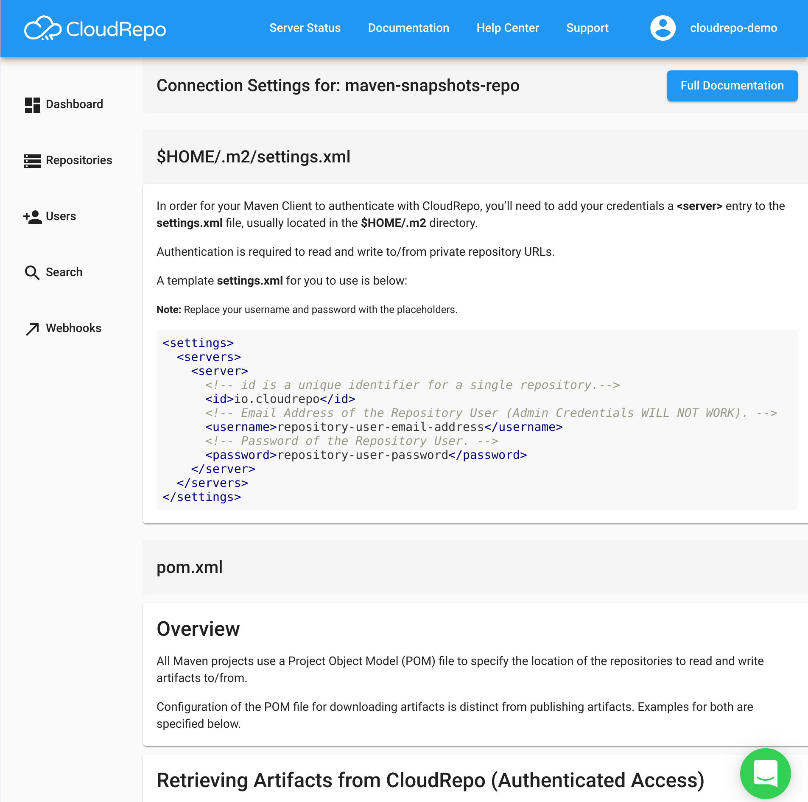Click the repository-user-email-address username line

[x=384, y=427]
